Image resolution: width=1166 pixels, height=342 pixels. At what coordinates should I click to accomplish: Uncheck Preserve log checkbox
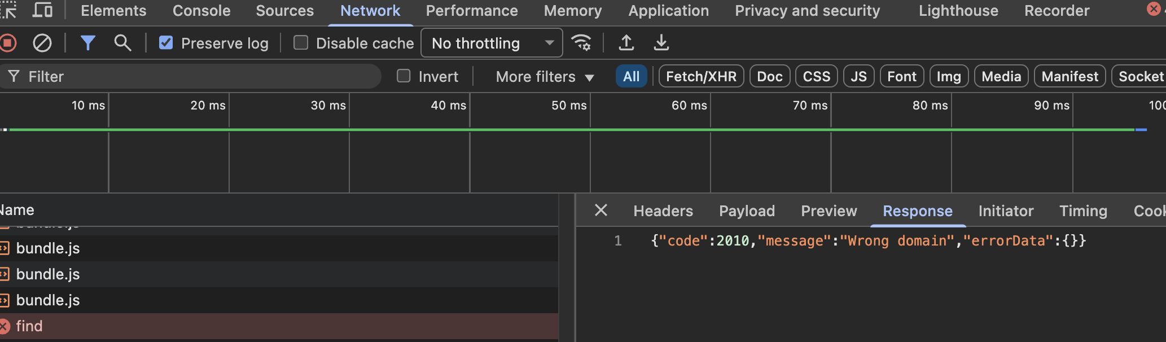tap(166, 43)
